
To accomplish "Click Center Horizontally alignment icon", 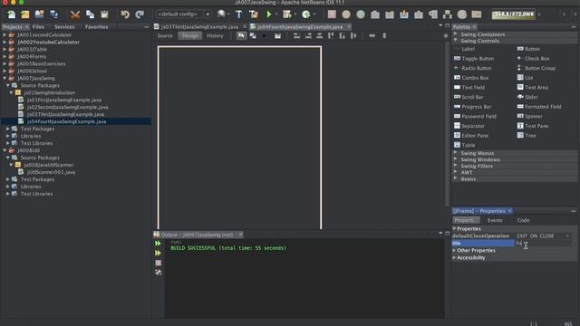I will [319, 35].
